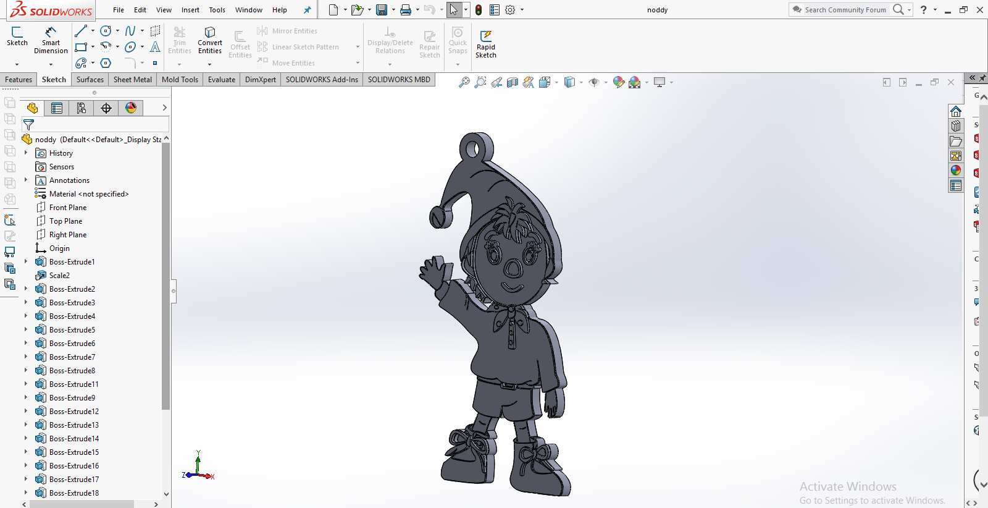Open the File menu
This screenshot has height=508, width=988.
coord(119,10)
